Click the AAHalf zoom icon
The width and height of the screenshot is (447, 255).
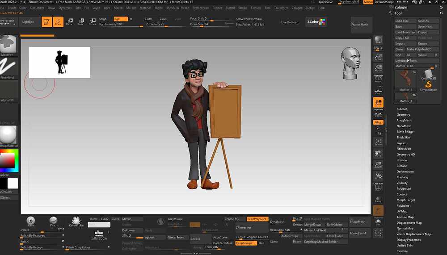click(378, 68)
